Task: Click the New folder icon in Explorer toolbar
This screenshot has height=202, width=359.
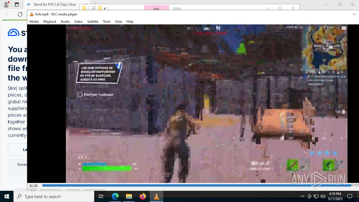Action: [99, 8]
